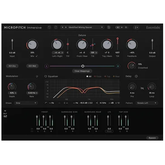Viewport: 165px width, 165px height.
Task: Switch to the A compare state
Action: (x=118, y=28)
